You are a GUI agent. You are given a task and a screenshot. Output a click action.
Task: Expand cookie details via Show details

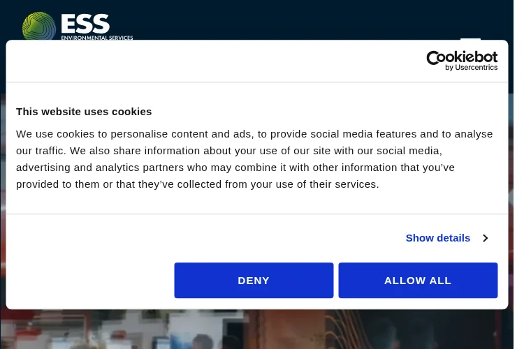[438, 238]
